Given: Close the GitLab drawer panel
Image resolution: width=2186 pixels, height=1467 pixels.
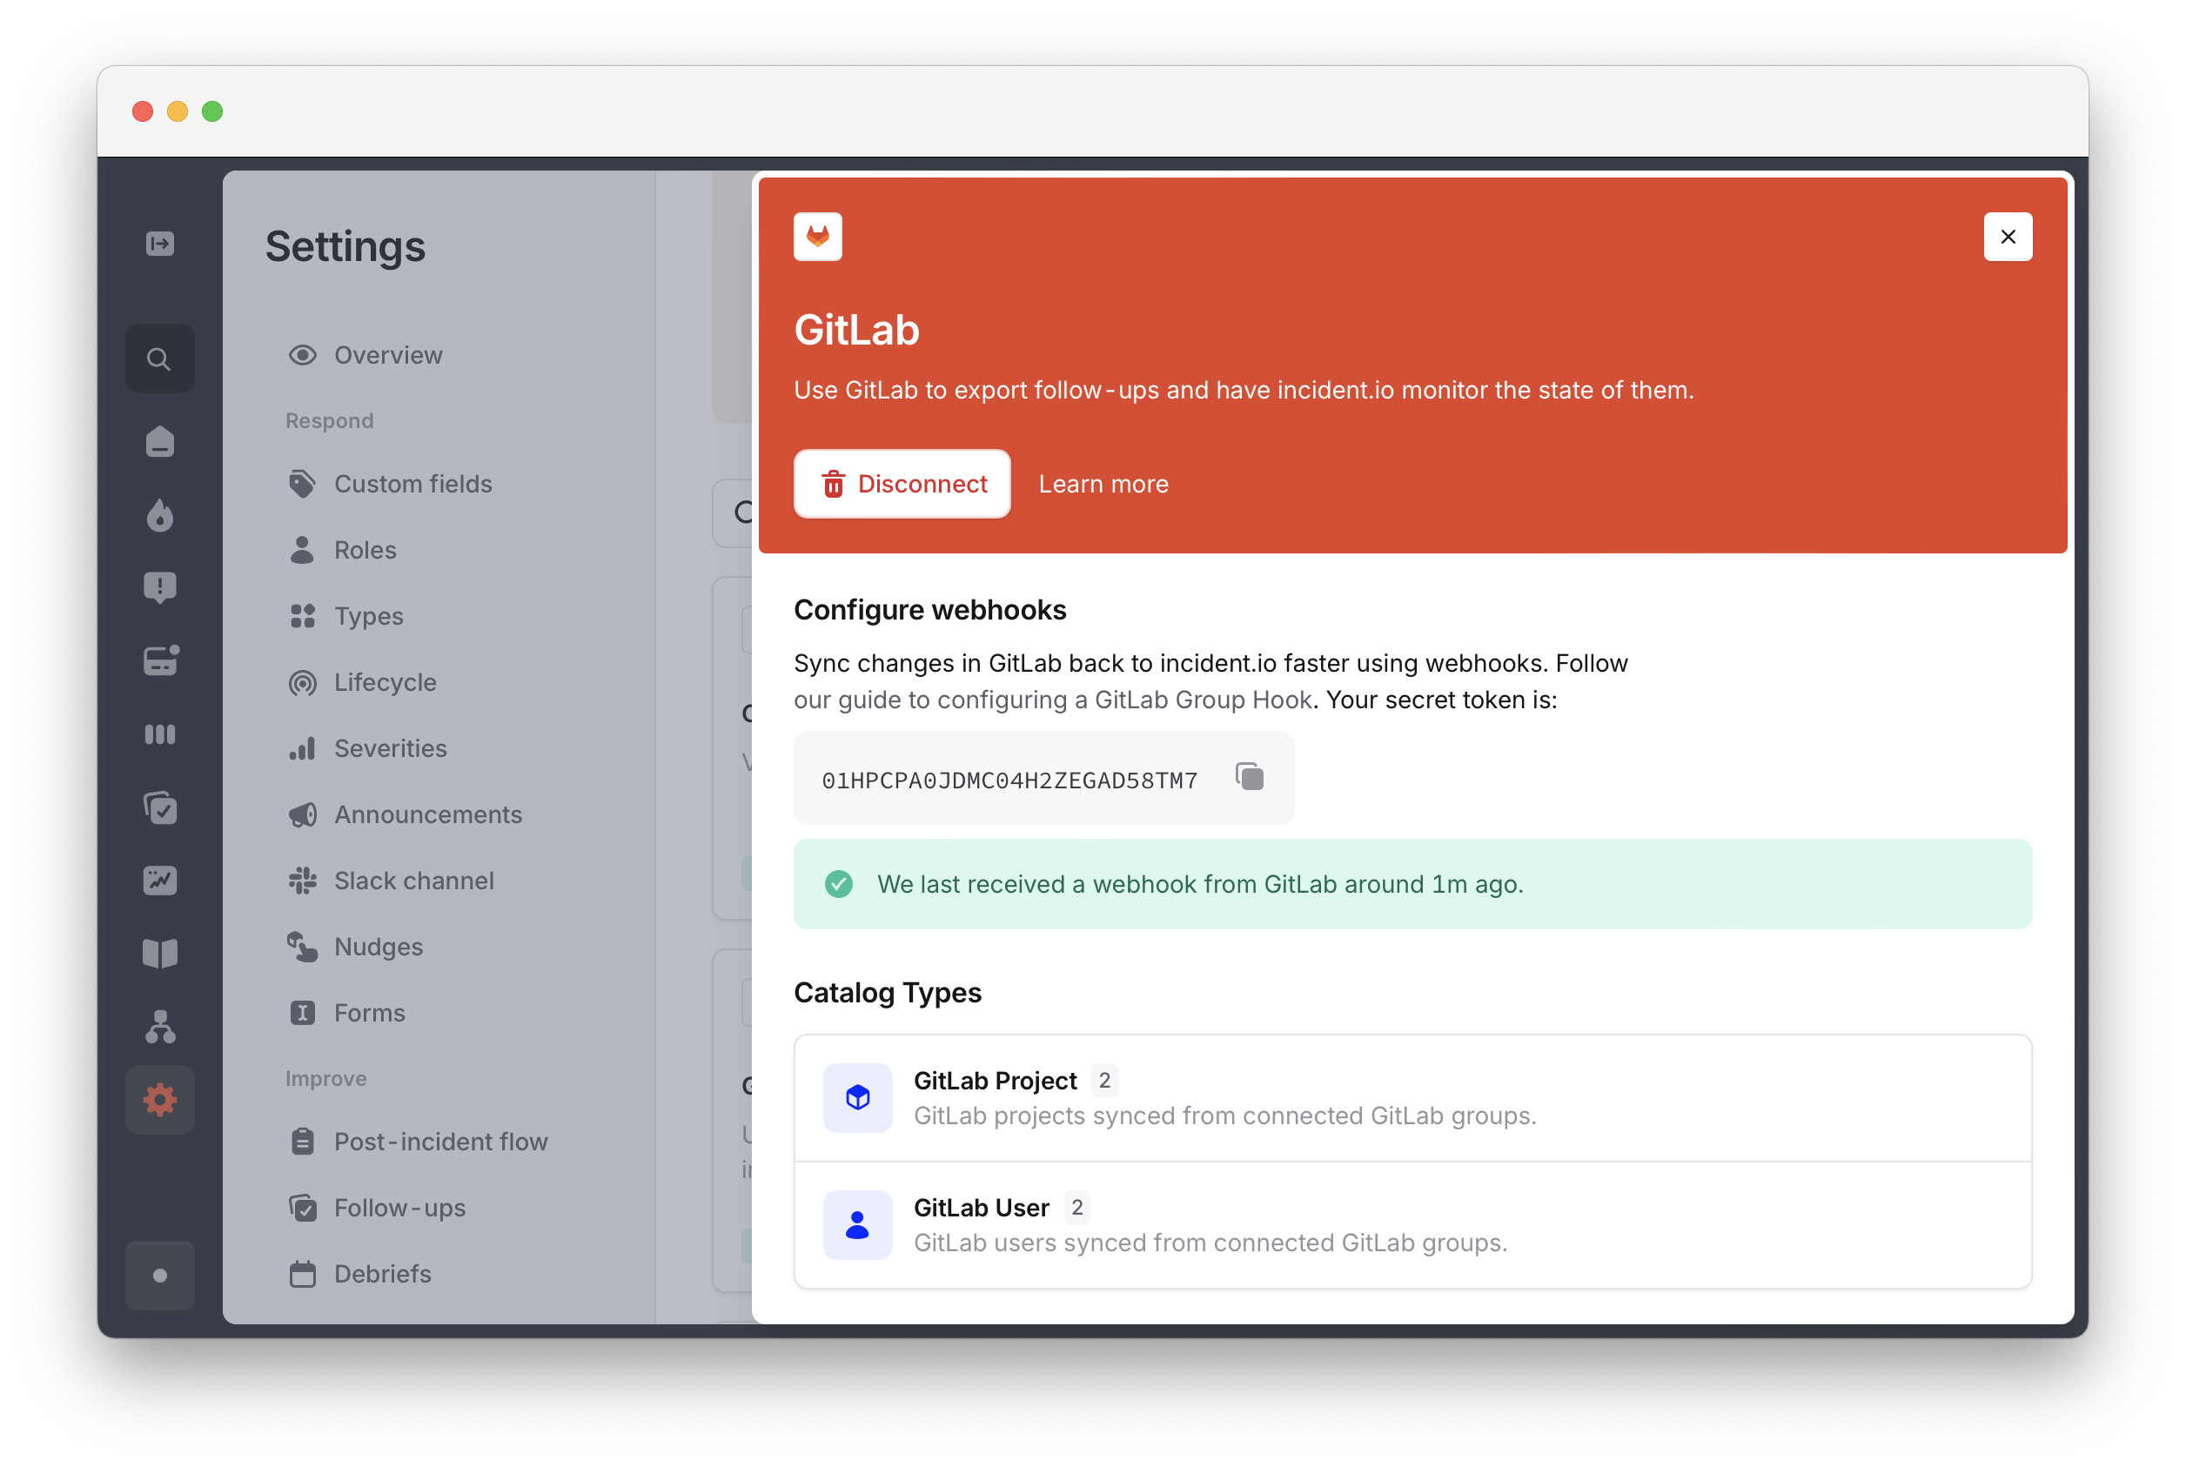Looking at the screenshot, I should click(x=2008, y=237).
